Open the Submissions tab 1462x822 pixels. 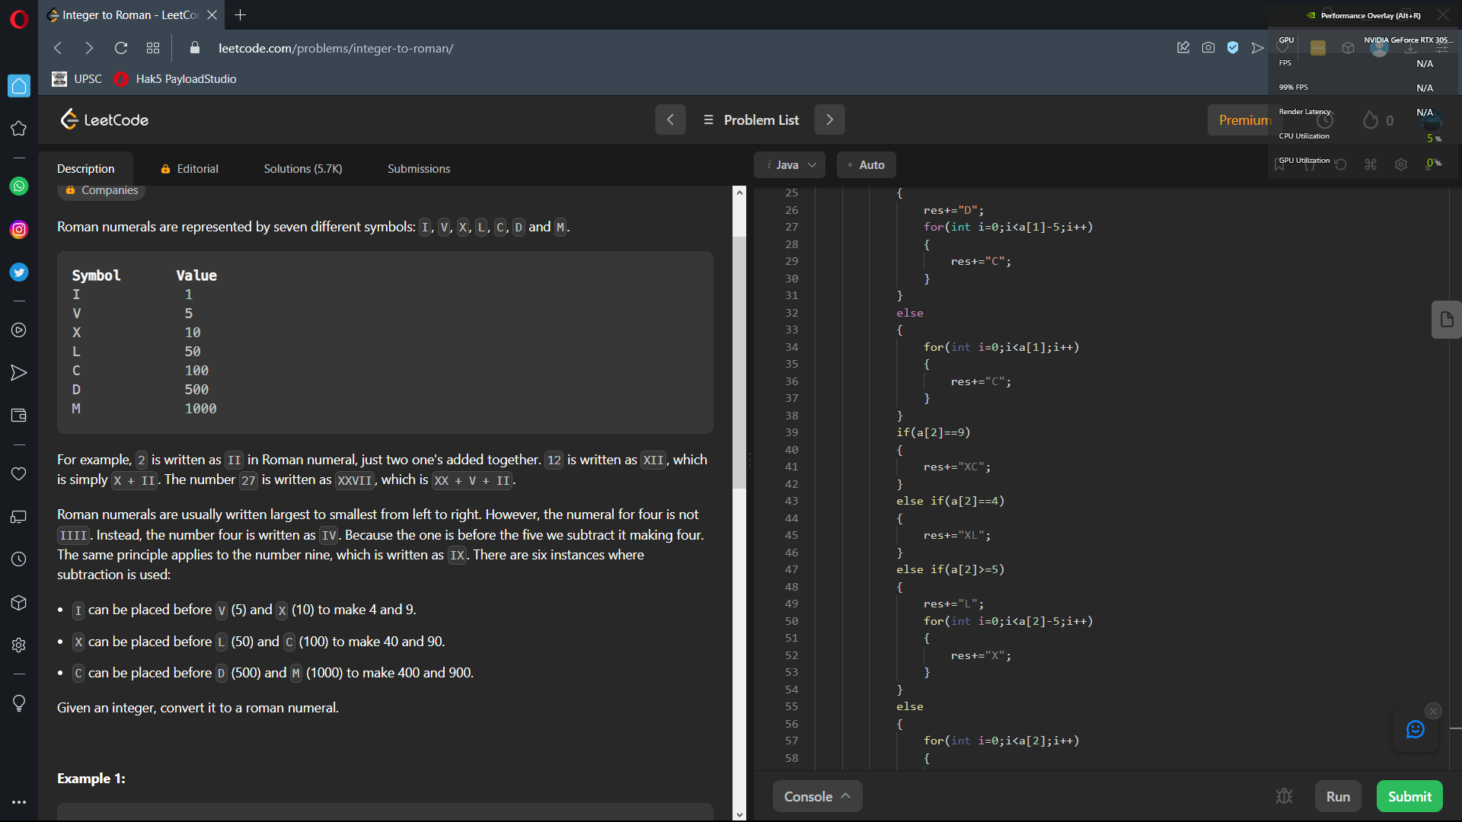click(418, 169)
